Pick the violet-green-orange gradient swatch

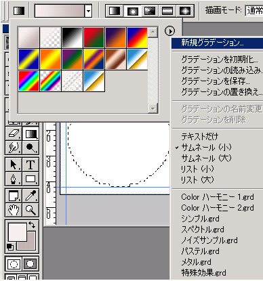72,59
